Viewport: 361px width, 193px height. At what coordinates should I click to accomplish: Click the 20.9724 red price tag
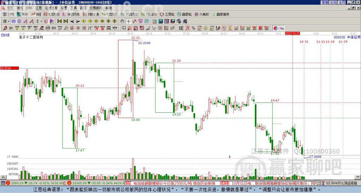pyautogui.click(x=10, y=68)
